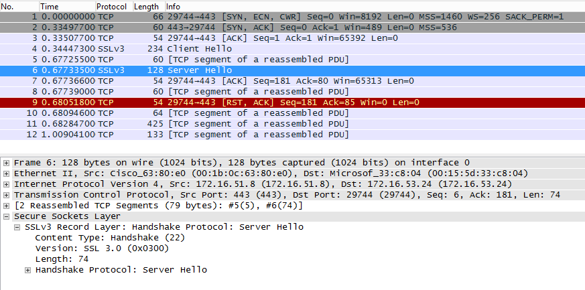Screen dimensions: 585x290
Task: Click the Protocol column header
Action: pos(111,6)
